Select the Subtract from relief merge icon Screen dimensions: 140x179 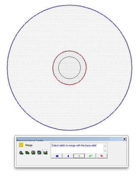(27, 153)
